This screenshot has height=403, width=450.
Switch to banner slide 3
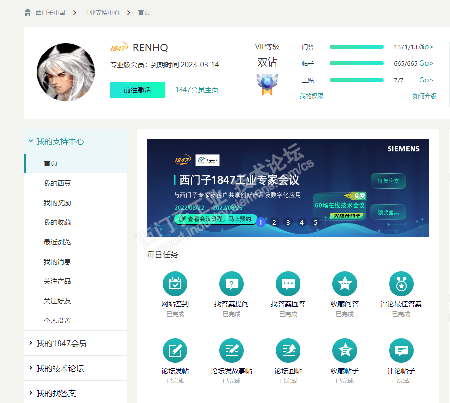pyautogui.click(x=288, y=222)
